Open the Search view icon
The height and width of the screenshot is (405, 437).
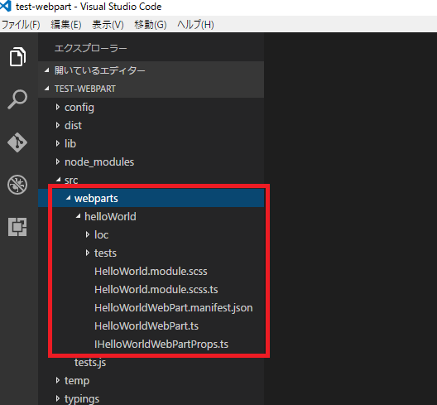coord(17,99)
